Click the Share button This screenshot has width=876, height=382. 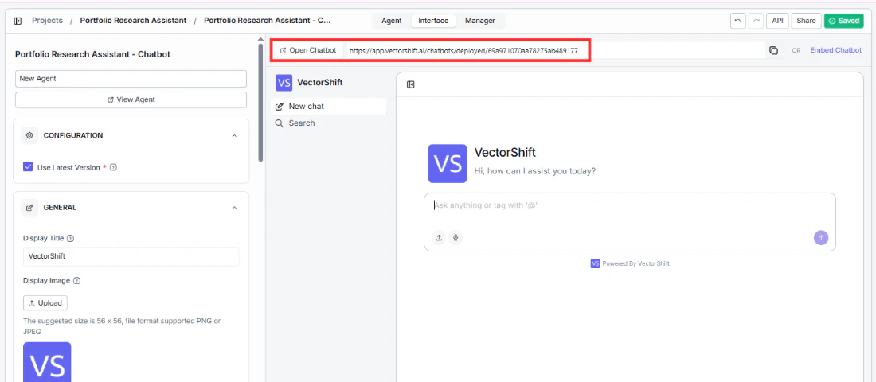(806, 21)
